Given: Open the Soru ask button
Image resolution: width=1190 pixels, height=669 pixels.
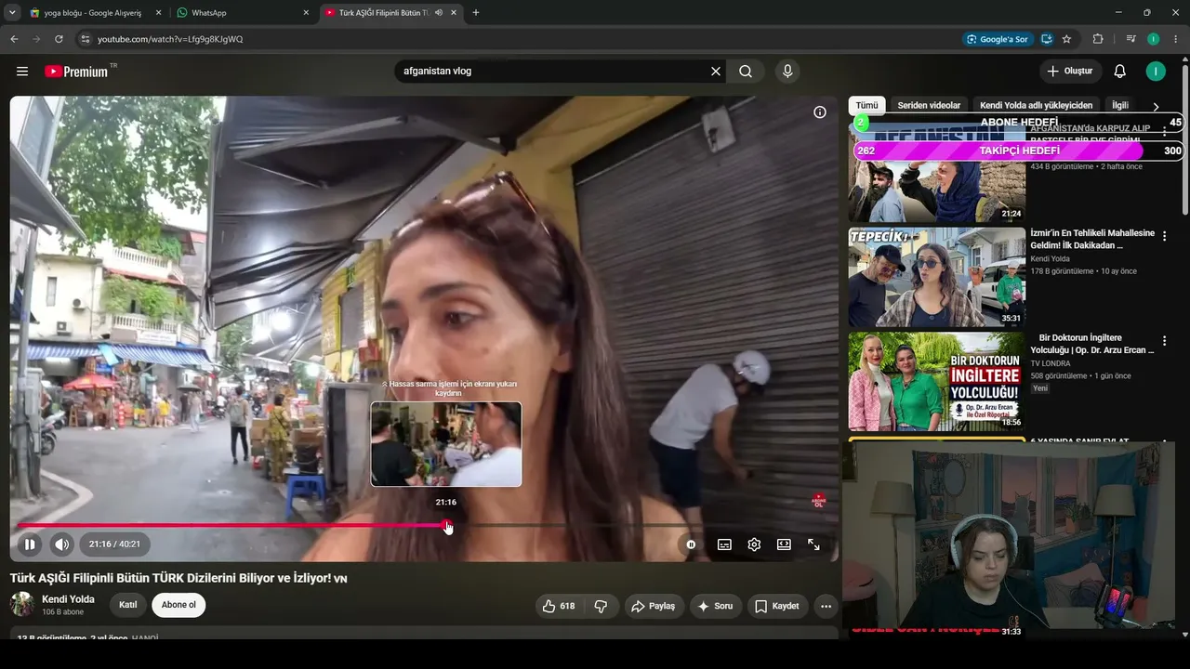Looking at the screenshot, I should (715, 606).
